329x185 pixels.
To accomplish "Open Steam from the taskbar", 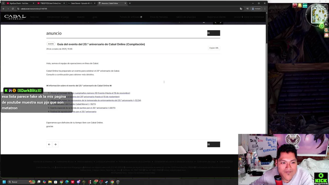I will click(x=106, y=182).
